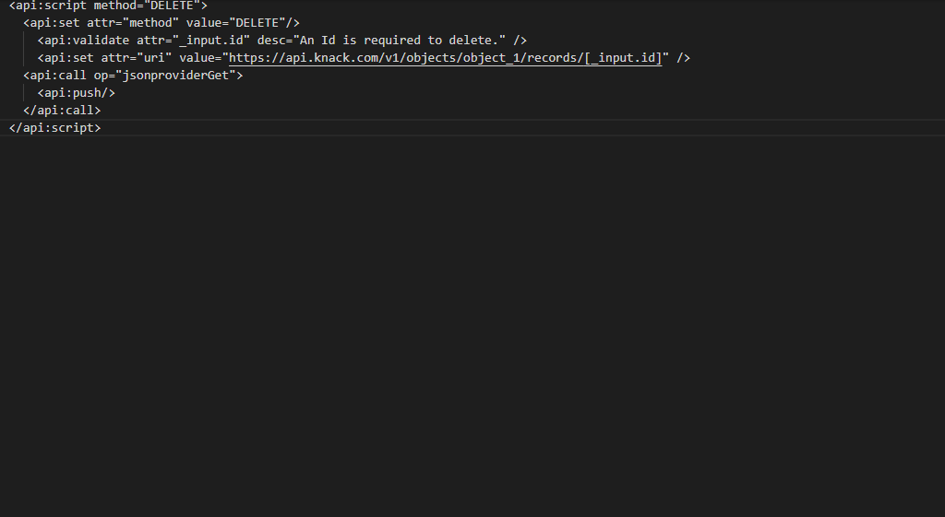This screenshot has height=517, width=945.
Task: Click the op attribute name in api:call
Action: (x=101, y=76)
